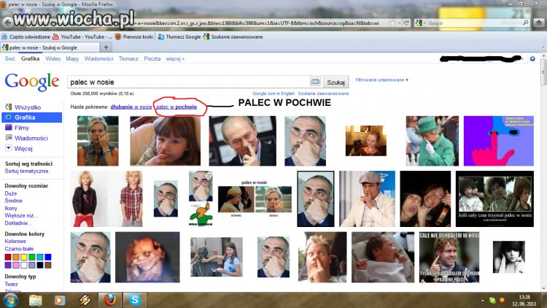Filter images by Czarno-białe
Screen dimensions: 547x308
(x=19, y=249)
